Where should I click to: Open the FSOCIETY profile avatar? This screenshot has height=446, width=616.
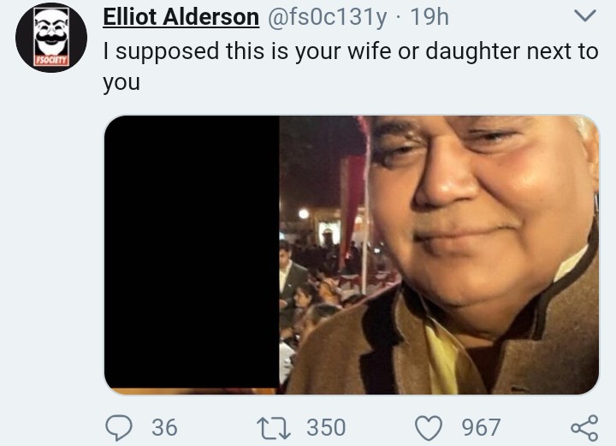coord(51,38)
